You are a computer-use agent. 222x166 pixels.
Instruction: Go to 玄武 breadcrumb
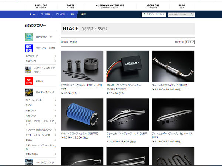pos(73,14)
